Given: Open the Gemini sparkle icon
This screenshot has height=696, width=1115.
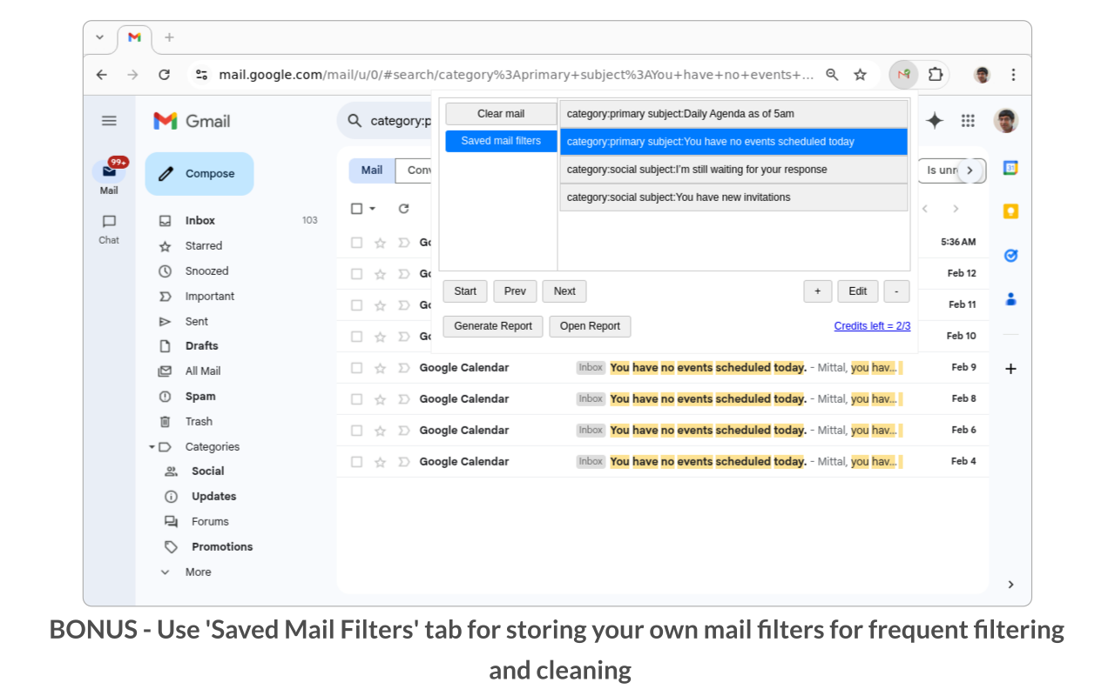Looking at the screenshot, I should (935, 121).
